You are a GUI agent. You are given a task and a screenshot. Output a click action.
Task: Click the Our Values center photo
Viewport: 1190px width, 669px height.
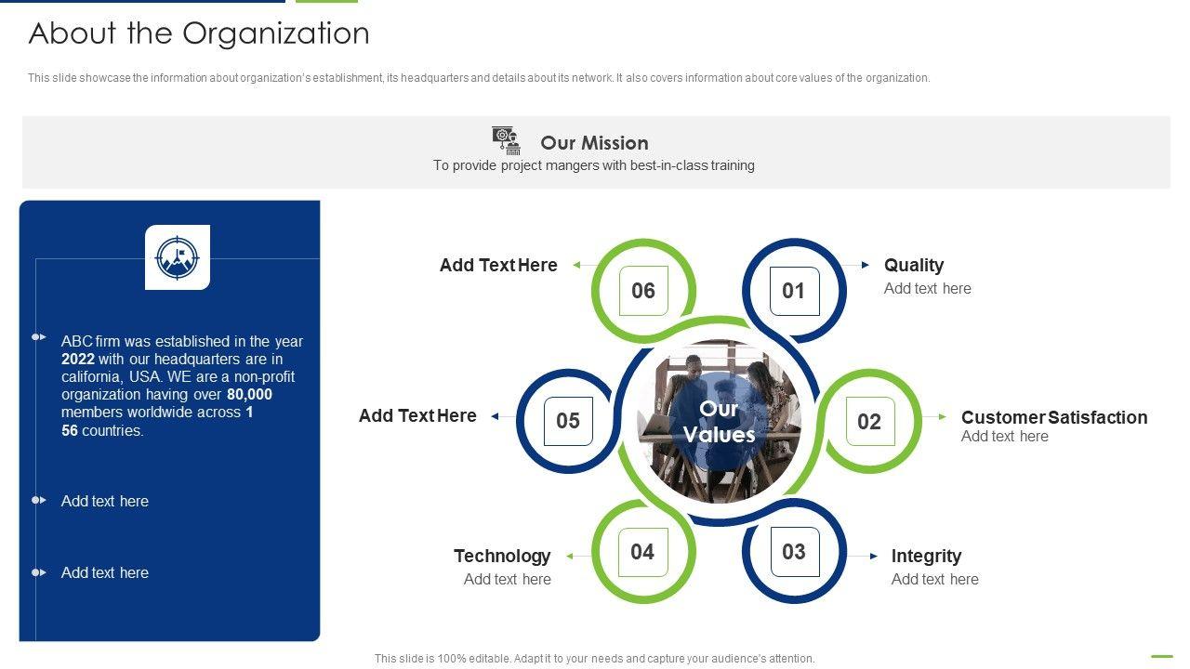coord(719,421)
